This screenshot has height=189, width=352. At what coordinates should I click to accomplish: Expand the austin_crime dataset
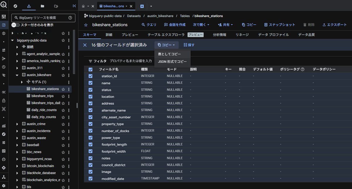pyautogui.click(x=17, y=124)
